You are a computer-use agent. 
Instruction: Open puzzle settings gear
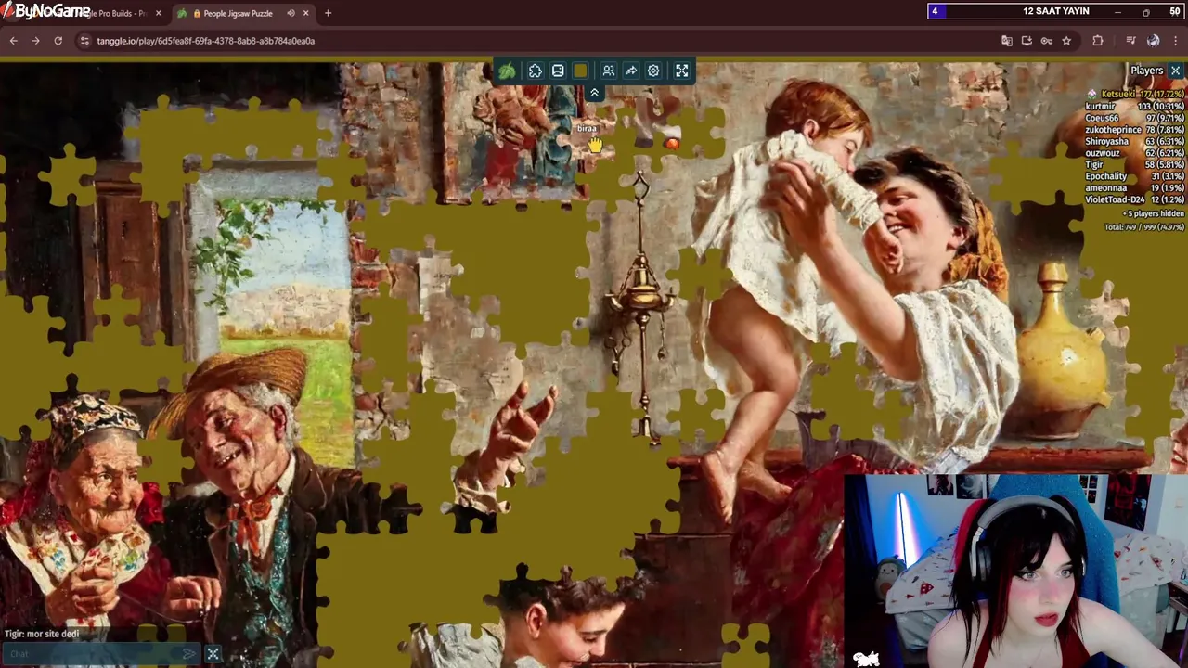(x=653, y=71)
